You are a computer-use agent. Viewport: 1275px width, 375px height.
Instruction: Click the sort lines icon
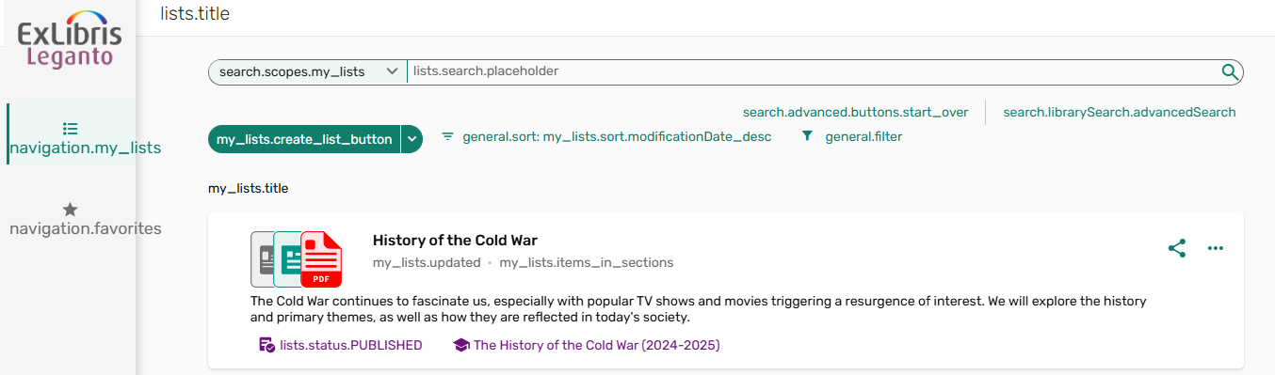447,137
